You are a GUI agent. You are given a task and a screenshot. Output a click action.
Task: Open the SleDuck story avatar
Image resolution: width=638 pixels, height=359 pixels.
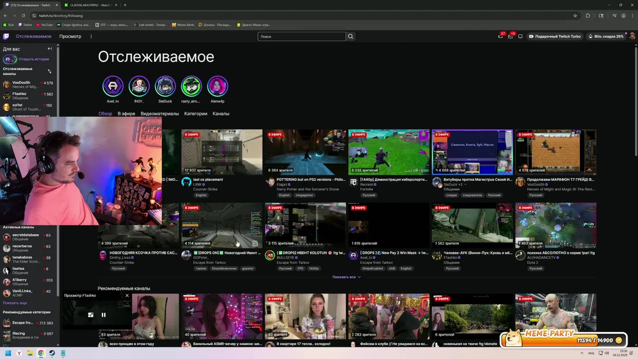pos(165,86)
